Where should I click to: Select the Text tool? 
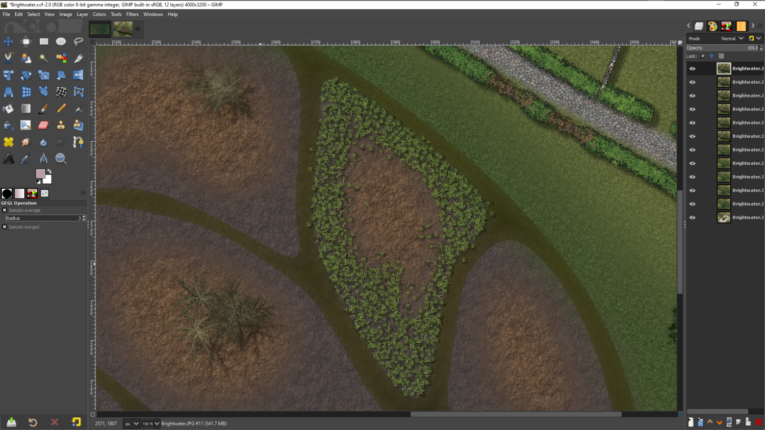[x=9, y=159]
